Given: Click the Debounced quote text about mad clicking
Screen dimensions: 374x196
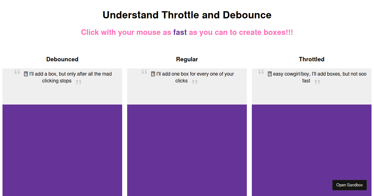Looking at the screenshot, I should 69,77.
